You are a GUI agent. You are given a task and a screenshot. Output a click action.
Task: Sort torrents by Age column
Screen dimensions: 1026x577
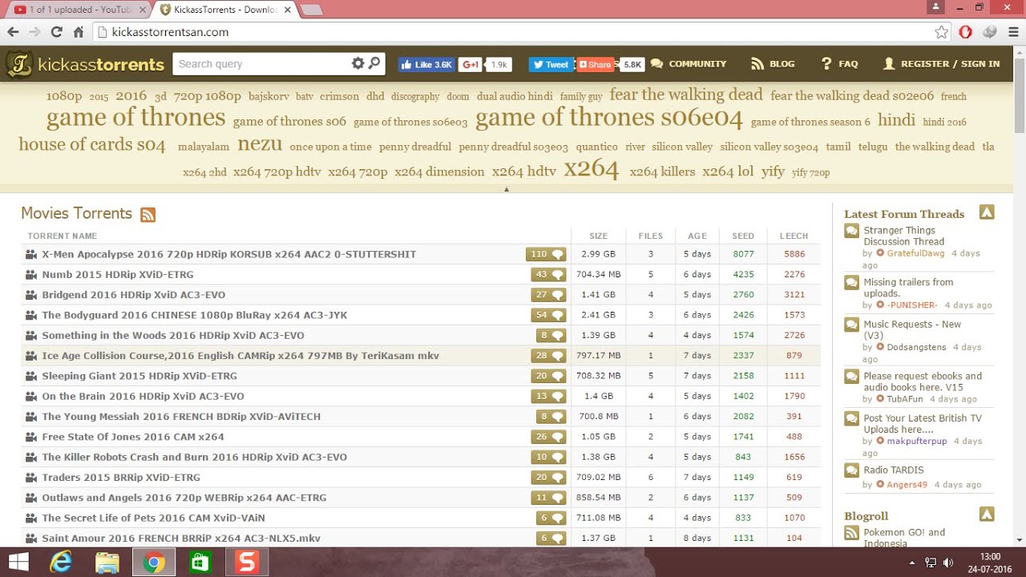click(697, 236)
